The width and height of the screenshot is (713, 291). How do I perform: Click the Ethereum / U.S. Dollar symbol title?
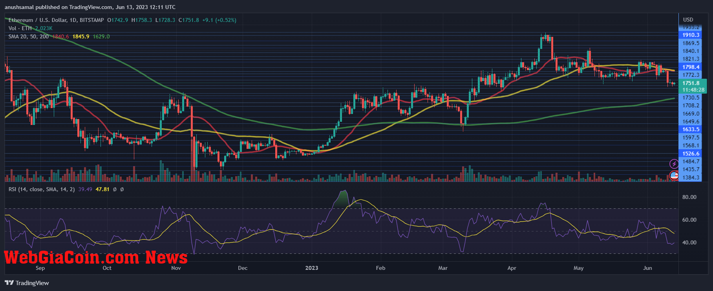point(56,20)
